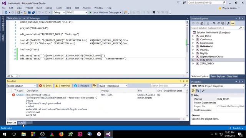Click the search magnifier in Error List
This screenshot has height=138, width=246.
(185, 85)
